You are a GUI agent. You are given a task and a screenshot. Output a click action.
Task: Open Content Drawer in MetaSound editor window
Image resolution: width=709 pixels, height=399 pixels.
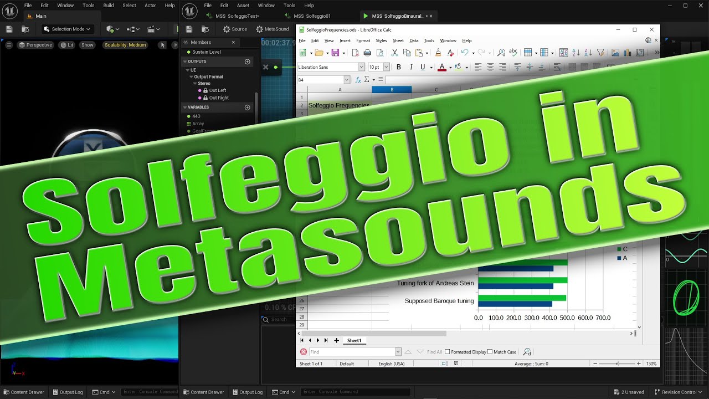(x=204, y=392)
